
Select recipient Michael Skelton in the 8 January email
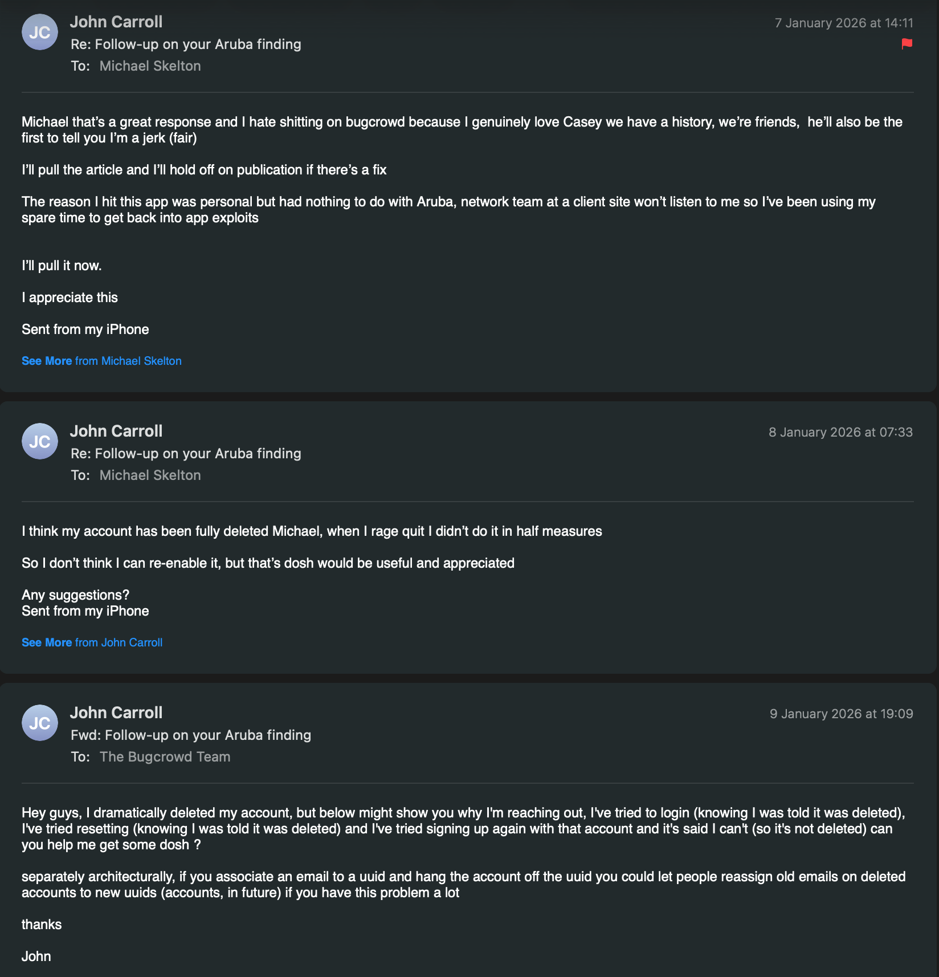coord(150,475)
